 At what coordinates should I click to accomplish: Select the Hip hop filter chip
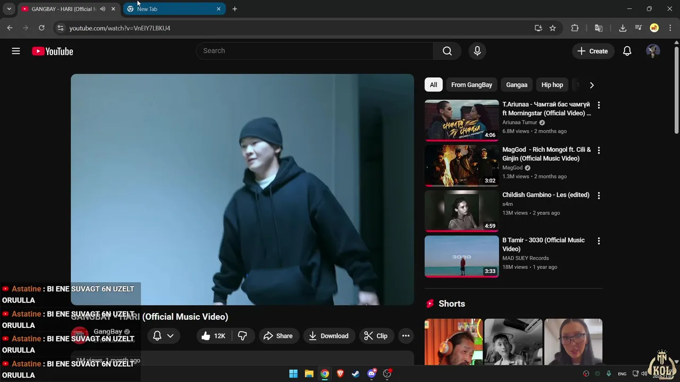[x=552, y=85]
